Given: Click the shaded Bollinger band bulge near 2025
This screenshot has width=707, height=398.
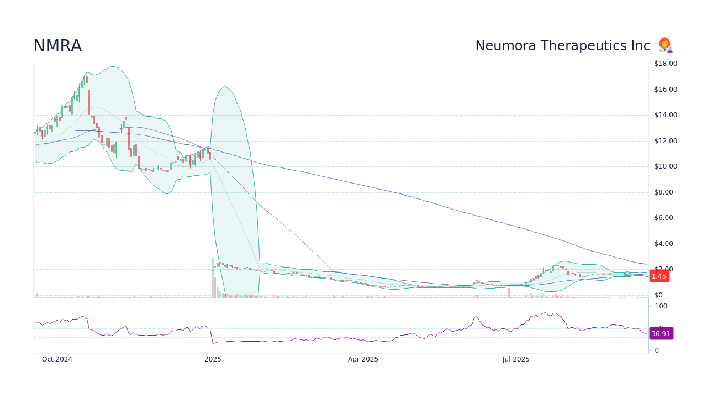Looking at the screenshot, I should [x=232, y=182].
